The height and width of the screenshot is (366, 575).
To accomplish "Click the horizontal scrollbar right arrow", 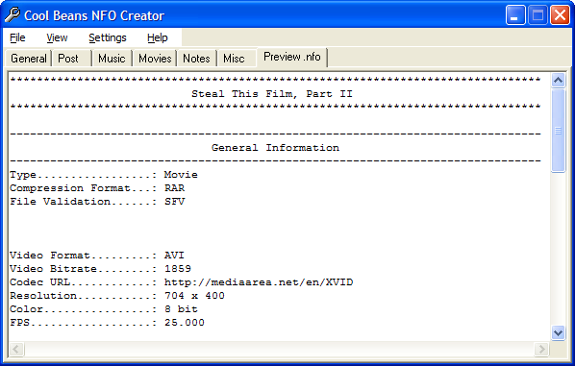I will (541, 349).
